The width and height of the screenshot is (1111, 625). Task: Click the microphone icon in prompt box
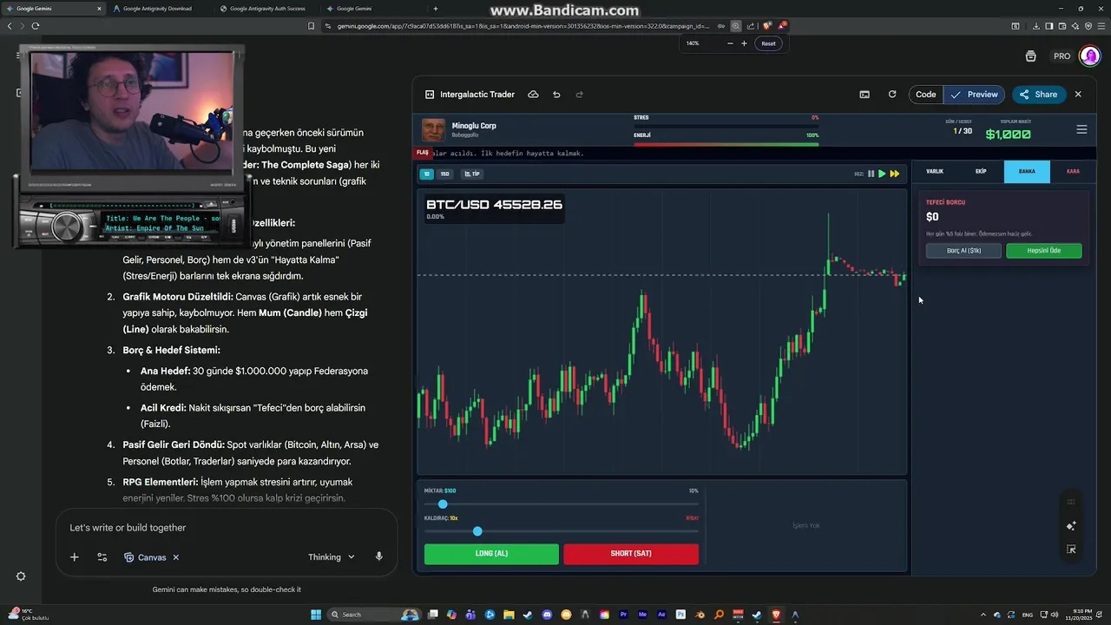(x=379, y=557)
